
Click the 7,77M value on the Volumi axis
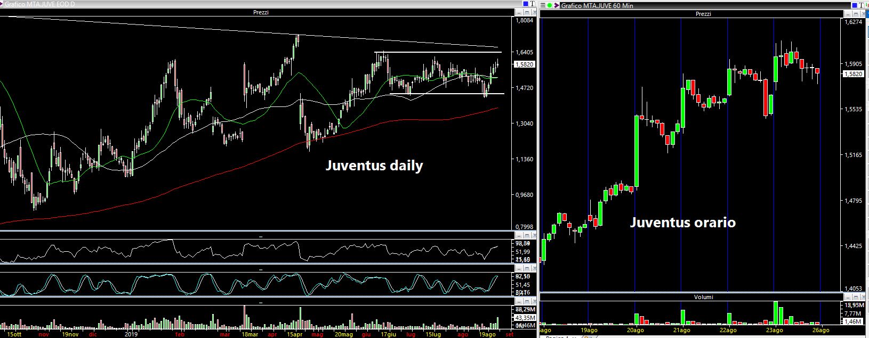pos(854,314)
